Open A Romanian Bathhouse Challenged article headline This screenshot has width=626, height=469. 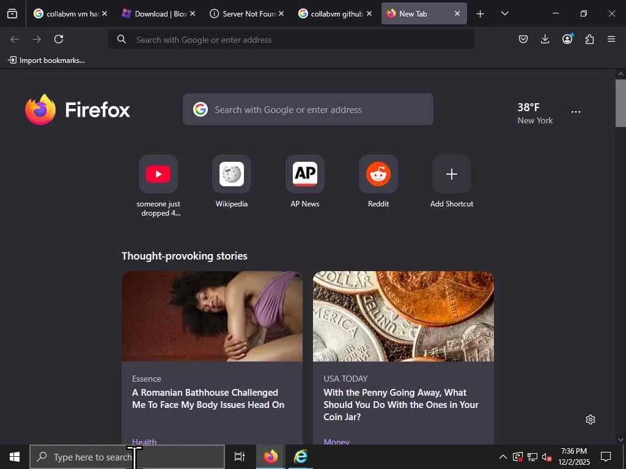[208, 398]
